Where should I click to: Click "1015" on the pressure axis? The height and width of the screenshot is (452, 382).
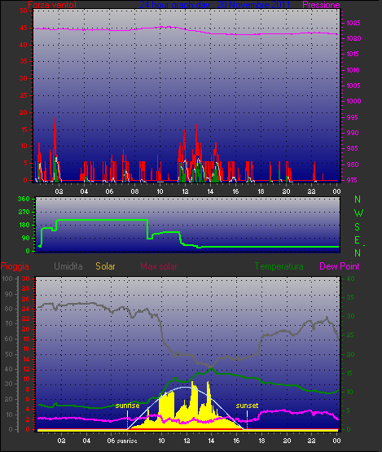pyautogui.click(x=353, y=54)
